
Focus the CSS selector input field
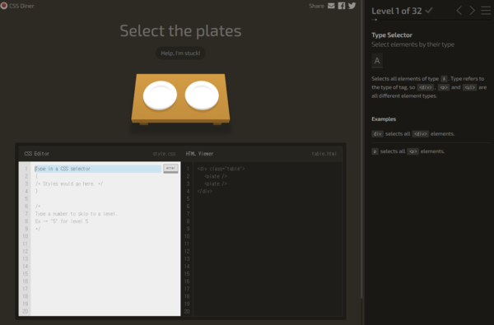point(98,169)
